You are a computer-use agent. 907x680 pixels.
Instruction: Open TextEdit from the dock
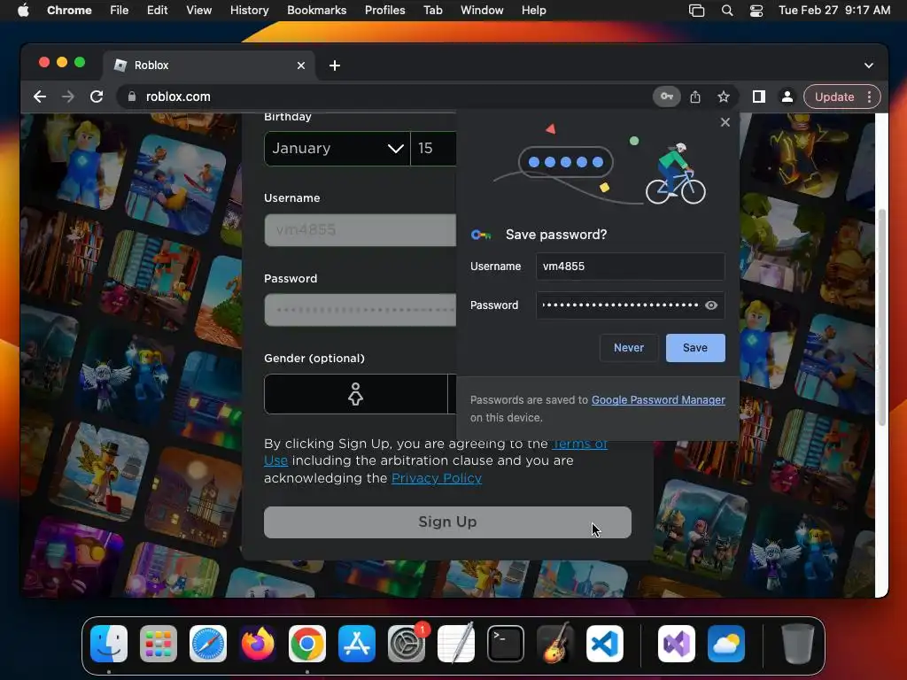(x=456, y=643)
